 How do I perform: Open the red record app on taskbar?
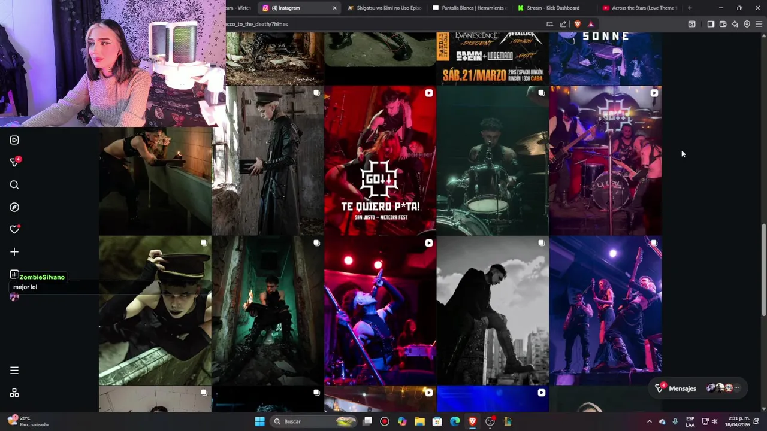[x=385, y=421]
